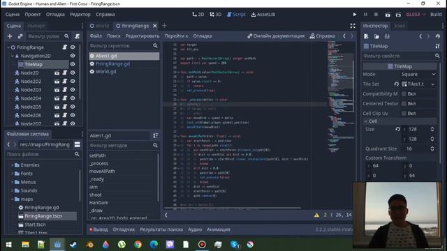Switch to 3D workspace

coord(216,15)
